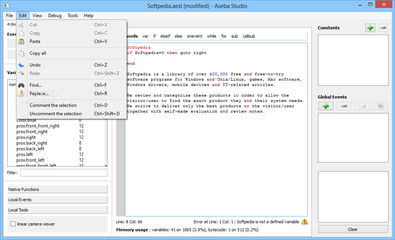Insert the 'for' keyword button
The image size is (395, 240).
pos(224,36)
